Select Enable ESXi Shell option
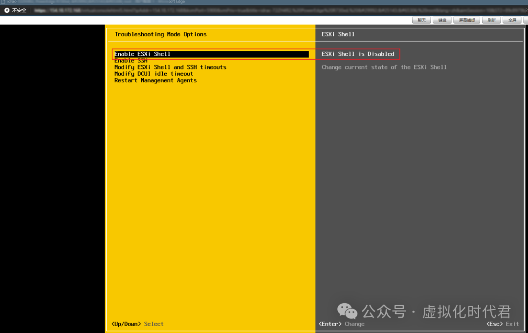Viewport: 528px width, 333px height. click(x=212, y=54)
